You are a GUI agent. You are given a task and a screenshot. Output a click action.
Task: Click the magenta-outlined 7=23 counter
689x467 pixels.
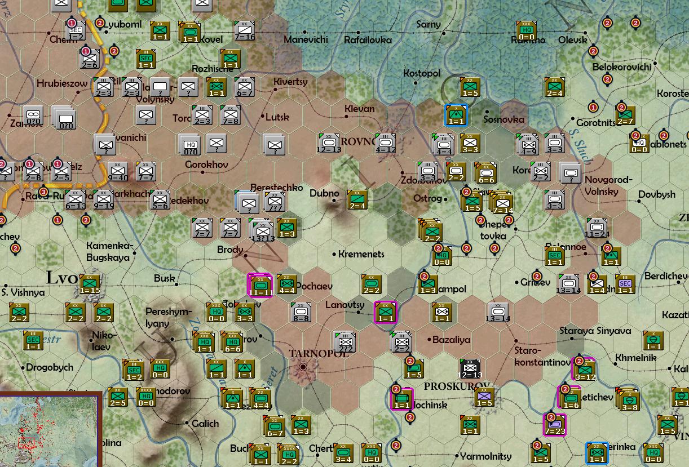555,425
